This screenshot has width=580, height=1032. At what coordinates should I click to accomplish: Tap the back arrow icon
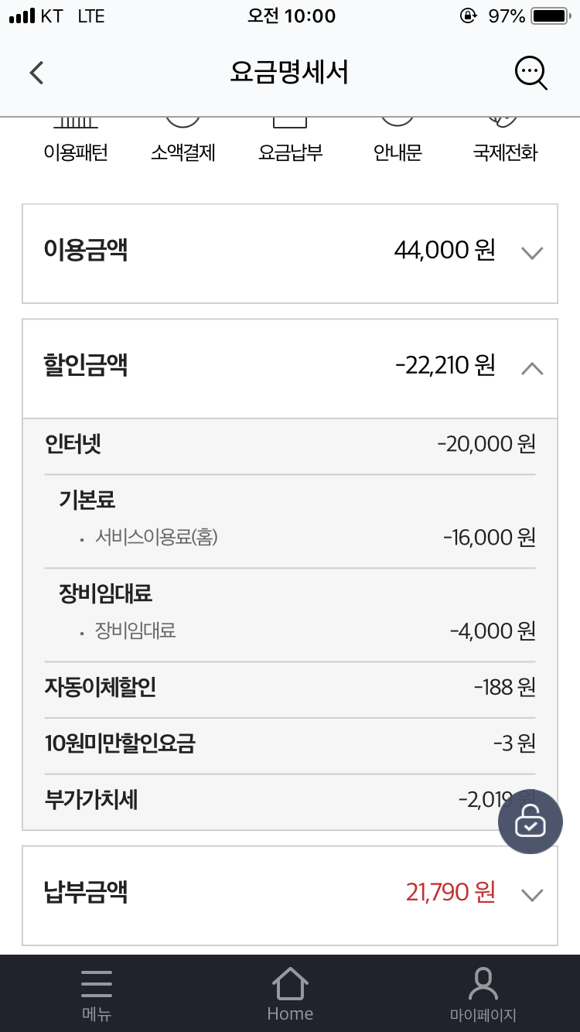36,73
